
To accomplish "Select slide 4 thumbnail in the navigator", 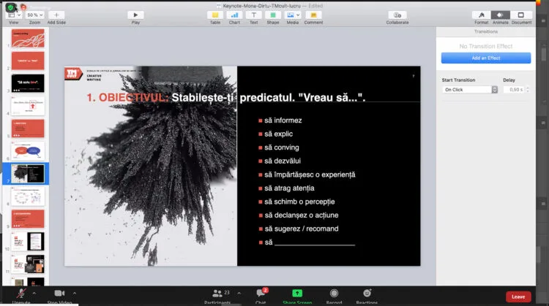I will 28,106.
